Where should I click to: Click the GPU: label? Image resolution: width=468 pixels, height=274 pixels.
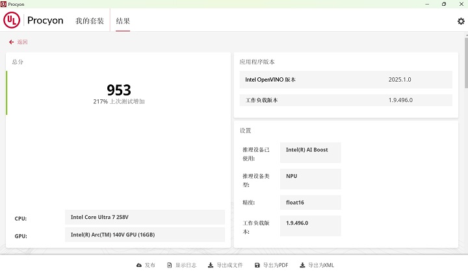pos(21,236)
